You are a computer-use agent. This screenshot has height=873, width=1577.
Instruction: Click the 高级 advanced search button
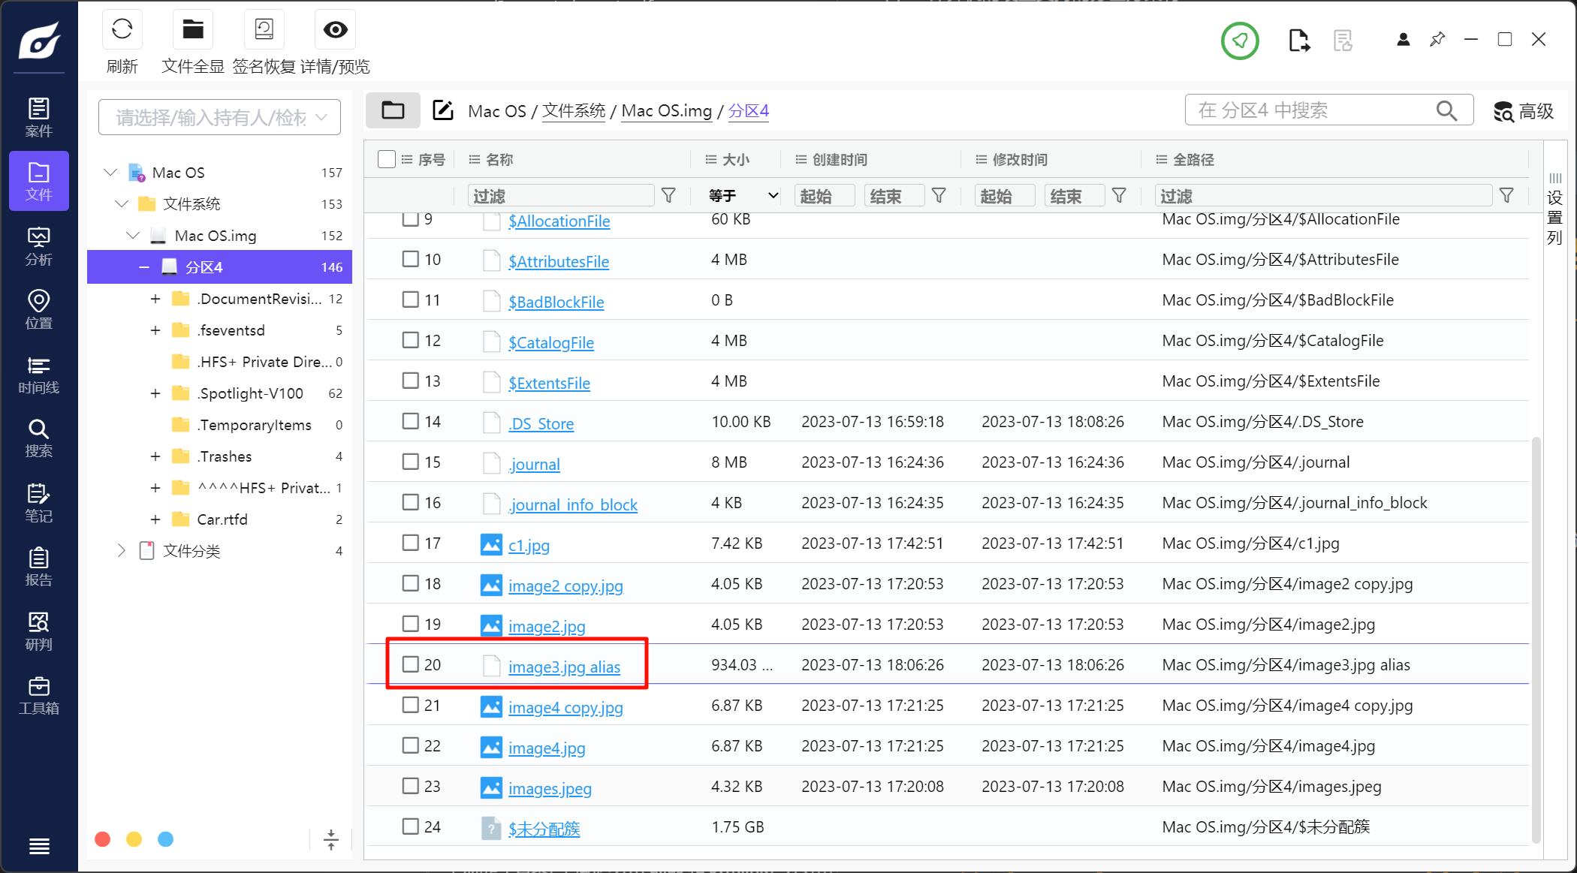[x=1523, y=111]
